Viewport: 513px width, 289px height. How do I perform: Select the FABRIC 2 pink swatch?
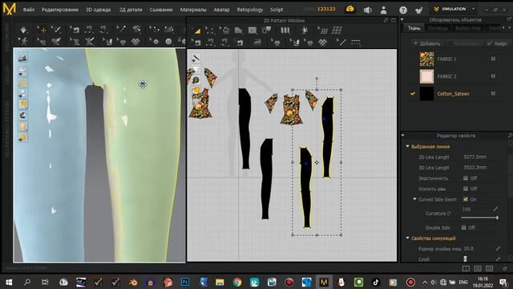pyautogui.click(x=426, y=76)
